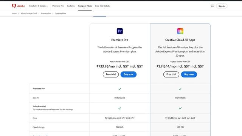242x136 pixels.
Task: Select the Compare Plans tab
Action: [85, 6]
